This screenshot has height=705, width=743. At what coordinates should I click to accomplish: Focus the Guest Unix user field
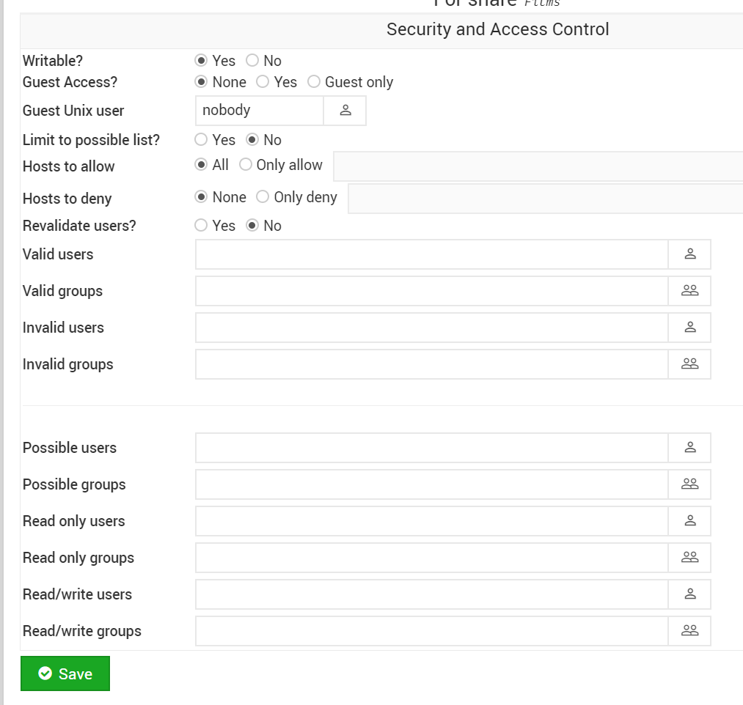(x=259, y=111)
